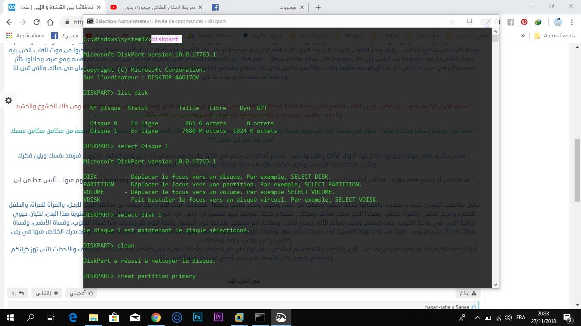Open Applications bookmarks shortcut
Screen dimensions: 581x326
click(x=25, y=36)
